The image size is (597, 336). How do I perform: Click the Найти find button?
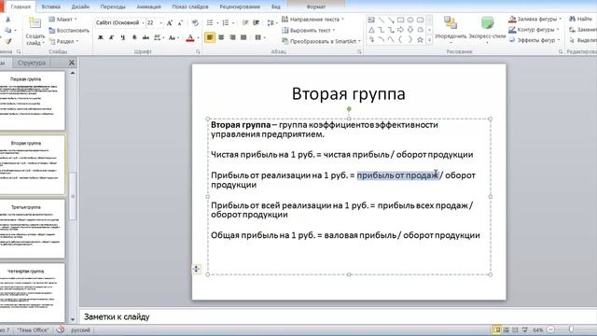coord(581,19)
